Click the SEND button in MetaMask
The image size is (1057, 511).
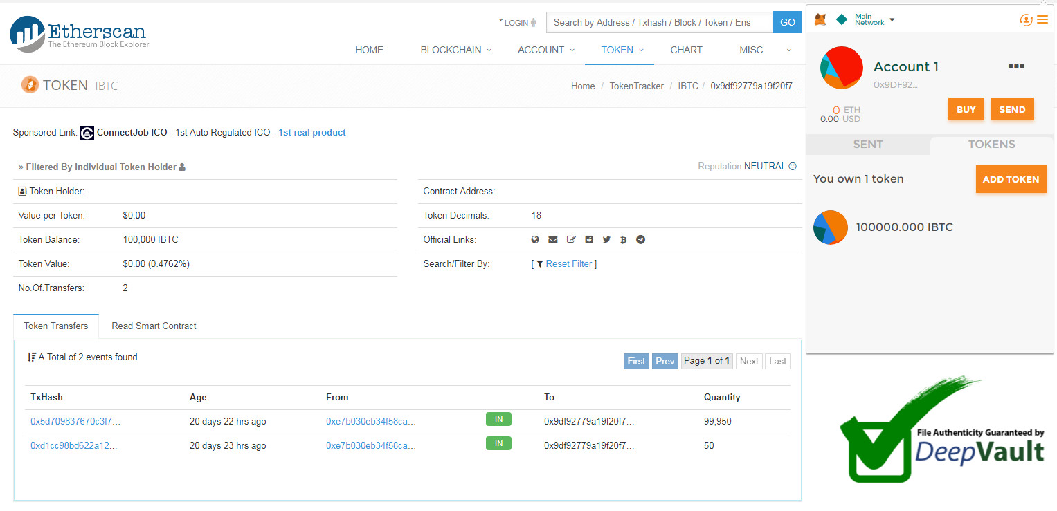1013,110
